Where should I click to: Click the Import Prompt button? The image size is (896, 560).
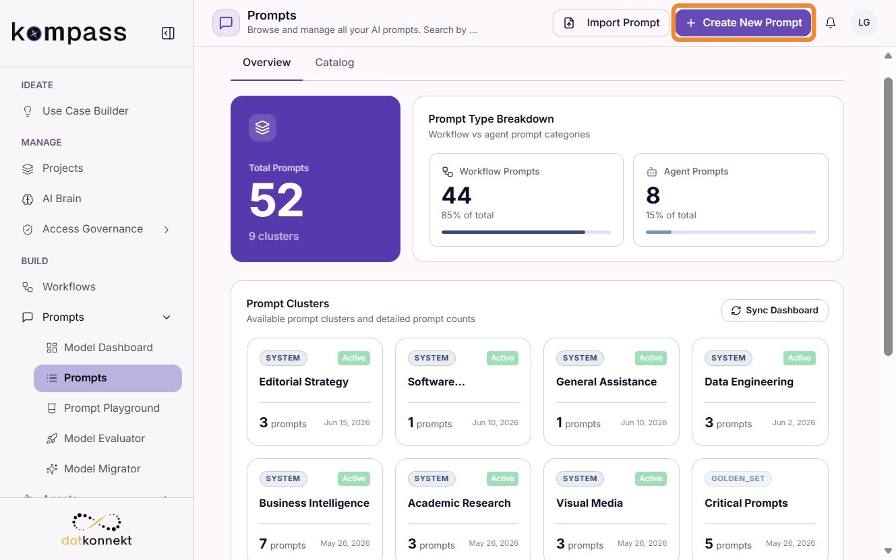click(611, 23)
